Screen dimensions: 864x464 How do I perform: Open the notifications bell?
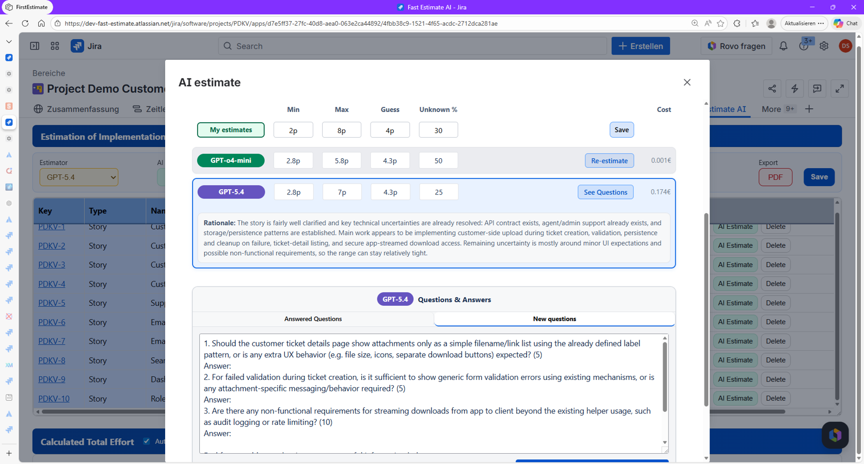click(x=783, y=46)
